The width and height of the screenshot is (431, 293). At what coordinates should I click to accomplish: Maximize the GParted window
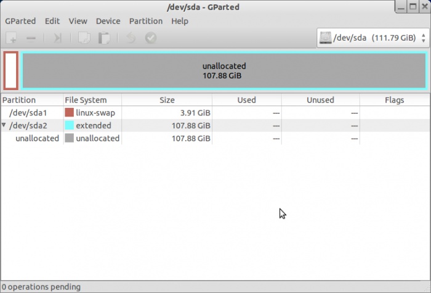coord(413,7)
